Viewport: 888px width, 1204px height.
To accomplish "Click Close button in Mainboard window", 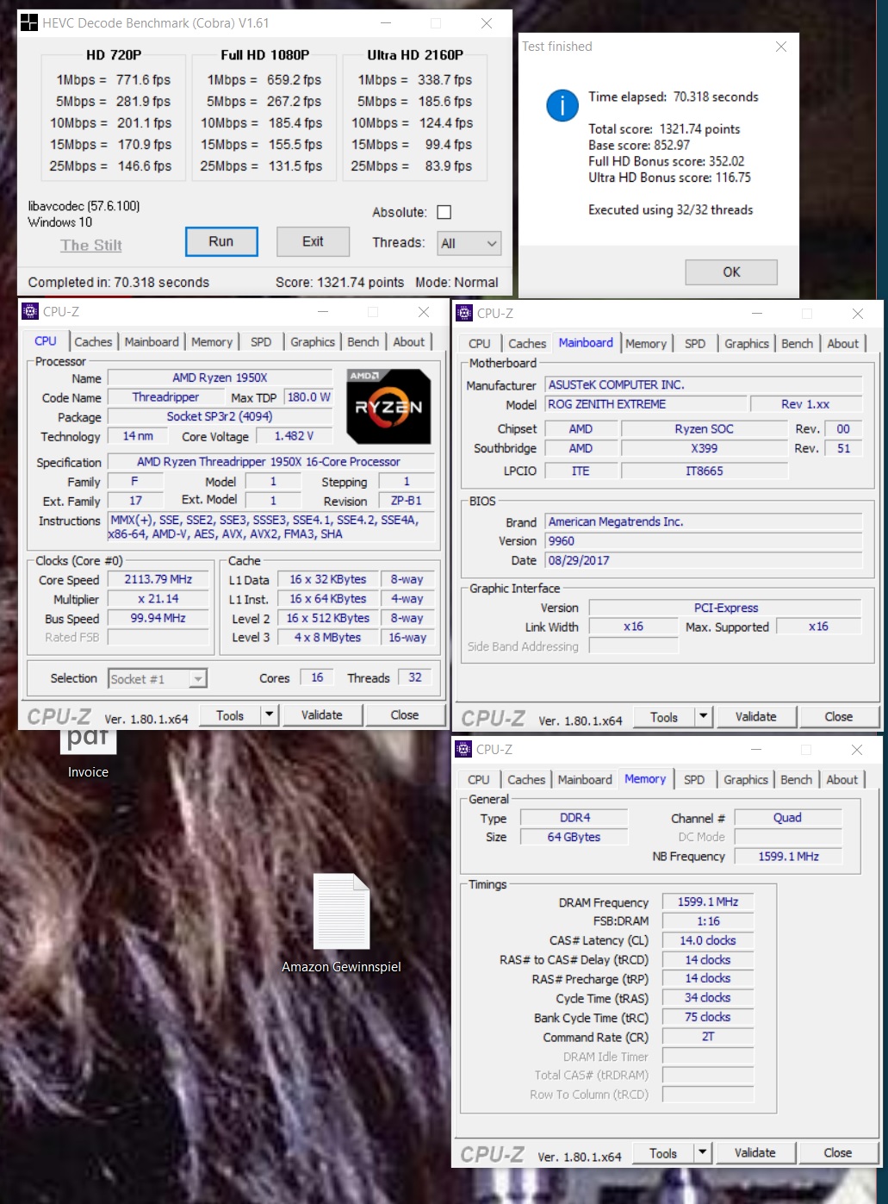I will (839, 717).
